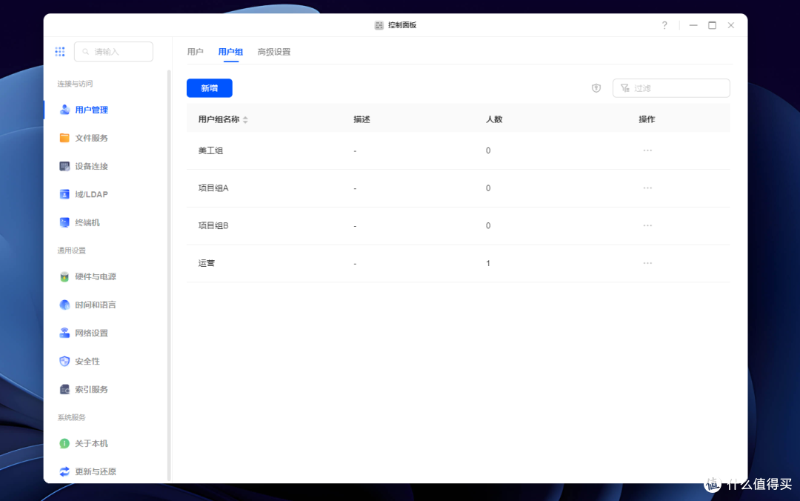Open the 文件服务 sidebar label
This screenshot has width=800, height=501.
(91, 138)
